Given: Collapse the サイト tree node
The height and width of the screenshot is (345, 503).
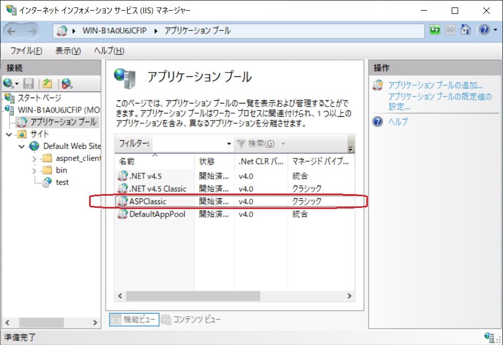Looking at the screenshot, I should point(9,134).
